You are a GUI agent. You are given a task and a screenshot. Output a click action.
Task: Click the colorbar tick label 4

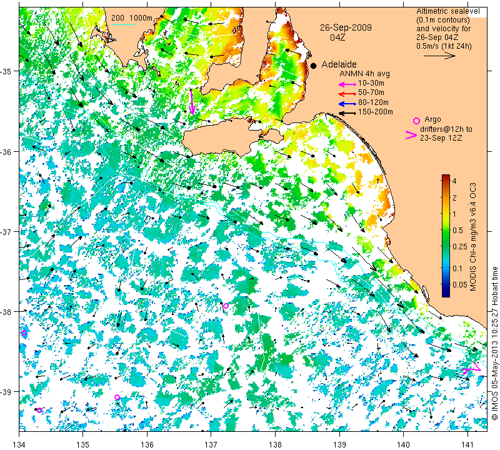pos(454,181)
